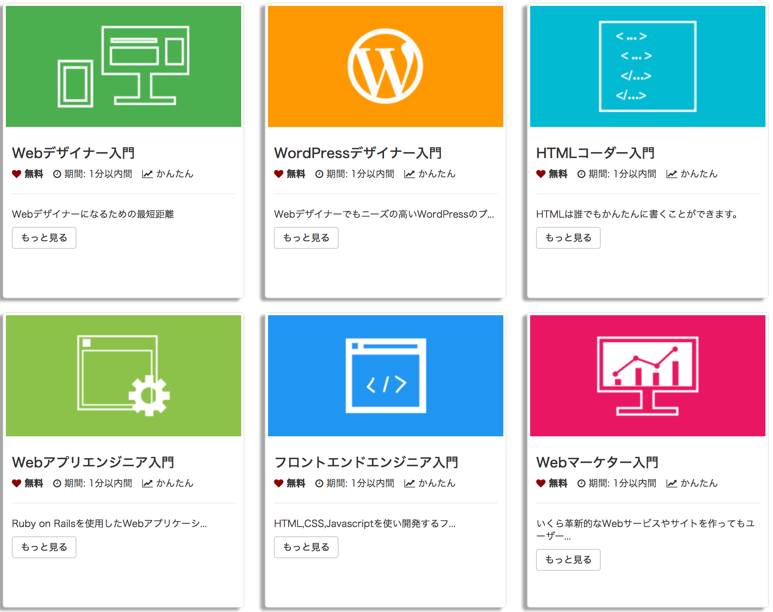Click the 無料 label on Webマーケター入門

pyautogui.click(x=558, y=483)
